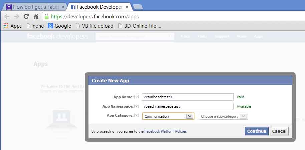Click the browser Forward arrow
The image size is (305, 150).
click(x=16, y=17)
